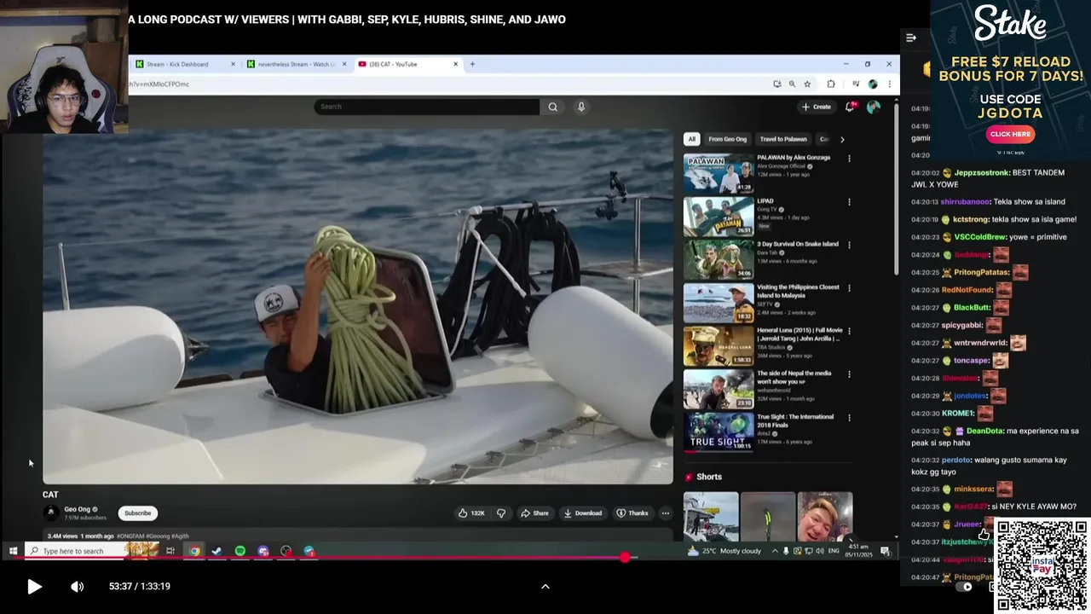Open more actions ellipsis under video

click(x=666, y=513)
